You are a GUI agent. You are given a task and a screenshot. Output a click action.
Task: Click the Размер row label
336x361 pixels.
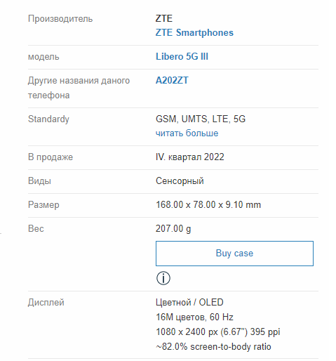click(43, 205)
